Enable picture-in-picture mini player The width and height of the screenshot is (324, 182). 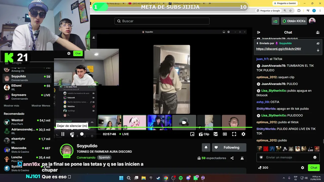pyautogui.click(x=192, y=134)
